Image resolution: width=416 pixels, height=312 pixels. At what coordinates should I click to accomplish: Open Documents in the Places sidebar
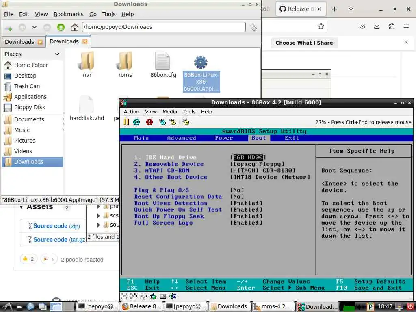click(x=32, y=119)
